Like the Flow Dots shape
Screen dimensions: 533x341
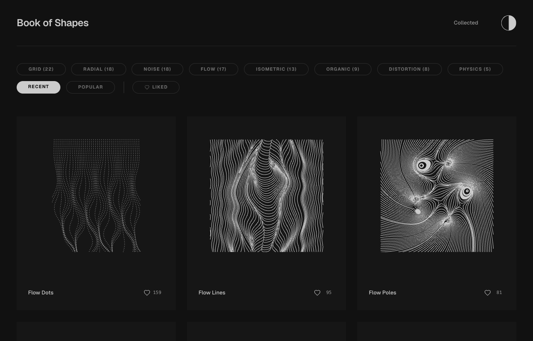click(147, 293)
